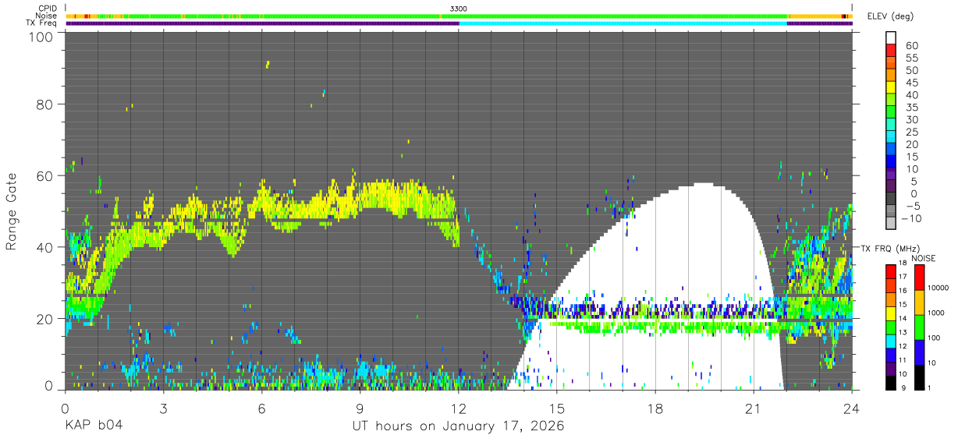This screenshot has height=442, width=958.
Task: Click the "Range Gate" y-axis title
Action: point(12,211)
